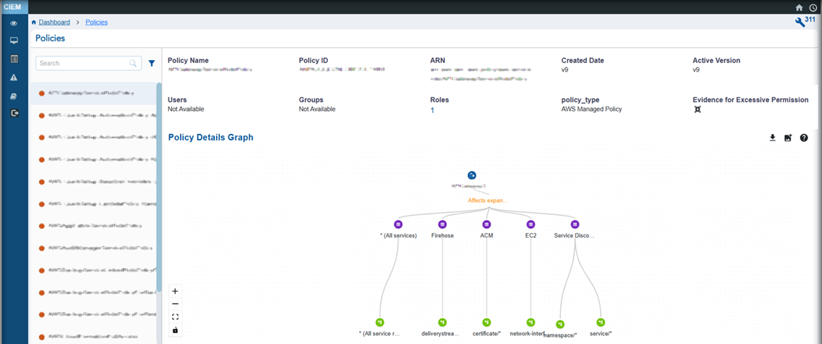
Task: Click the Policies breadcrumb link
Action: 96,22
